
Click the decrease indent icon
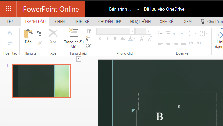tap(176, 34)
